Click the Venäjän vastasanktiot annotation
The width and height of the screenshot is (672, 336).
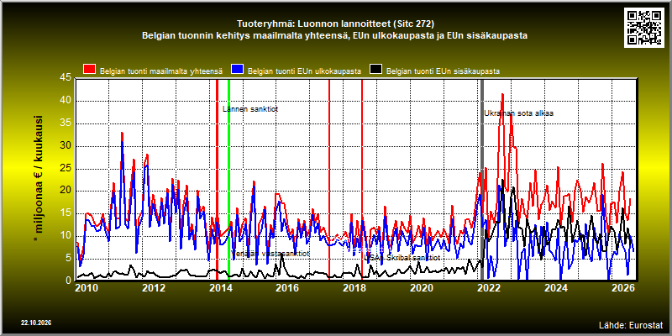(270, 254)
